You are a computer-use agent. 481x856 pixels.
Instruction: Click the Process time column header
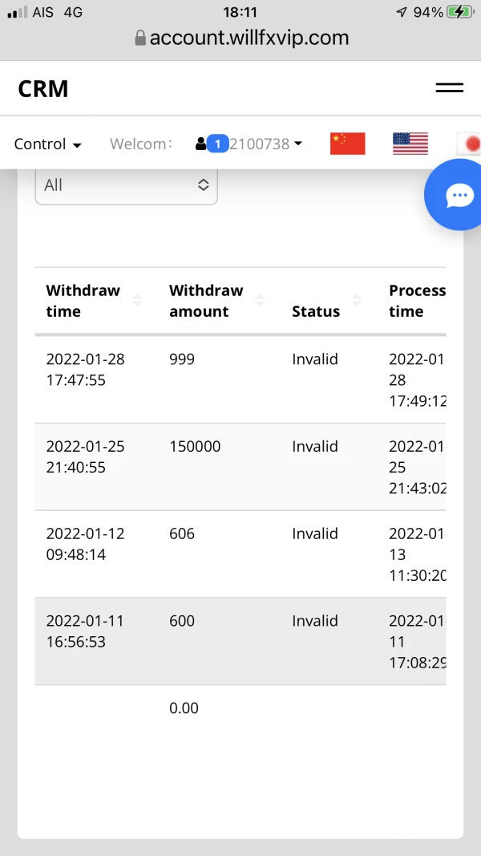click(x=417, y=301)
